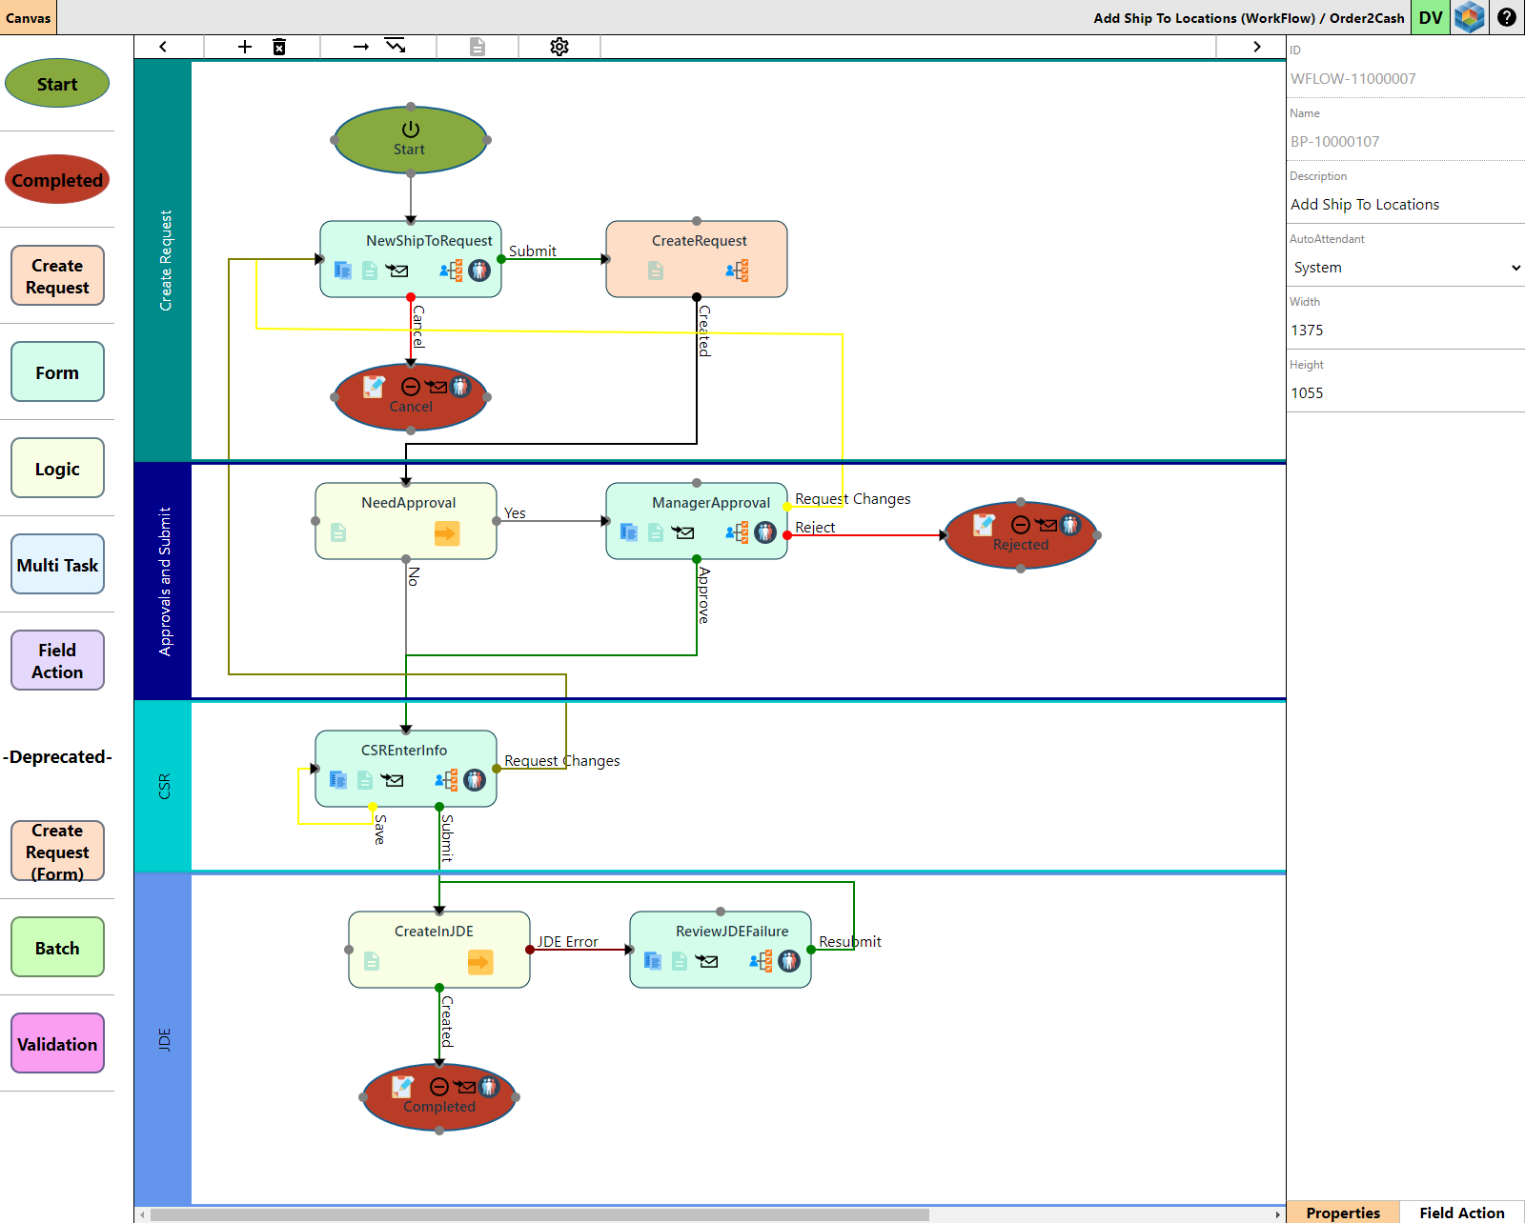1525x1223 pixels.
Task: Click the horizontal scrollbar under canvas
Action: 539,1214
